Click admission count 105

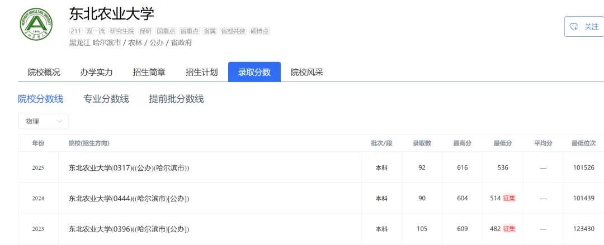(x=422, y=229)
